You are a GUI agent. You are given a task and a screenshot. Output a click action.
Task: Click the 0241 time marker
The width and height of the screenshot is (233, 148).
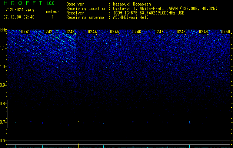[26, 32]
